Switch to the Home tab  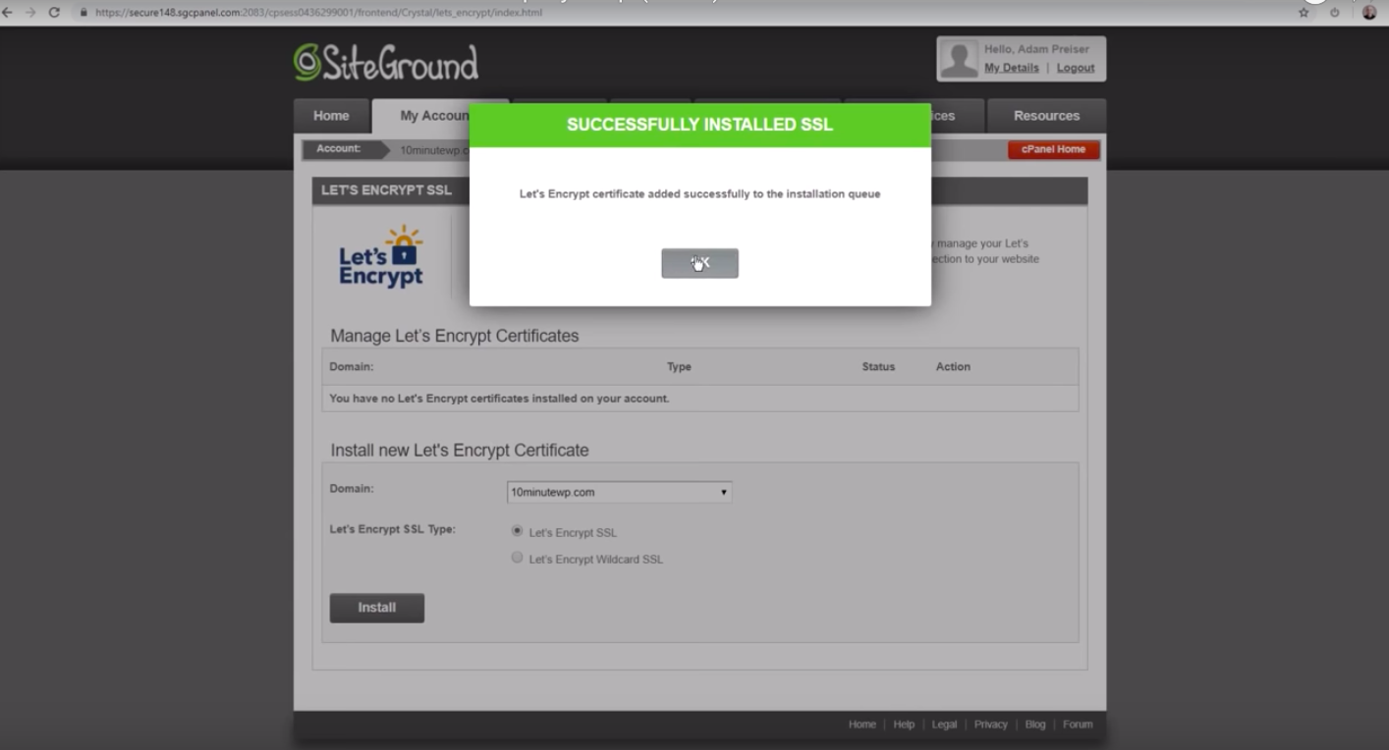click(x=331, y=116)
